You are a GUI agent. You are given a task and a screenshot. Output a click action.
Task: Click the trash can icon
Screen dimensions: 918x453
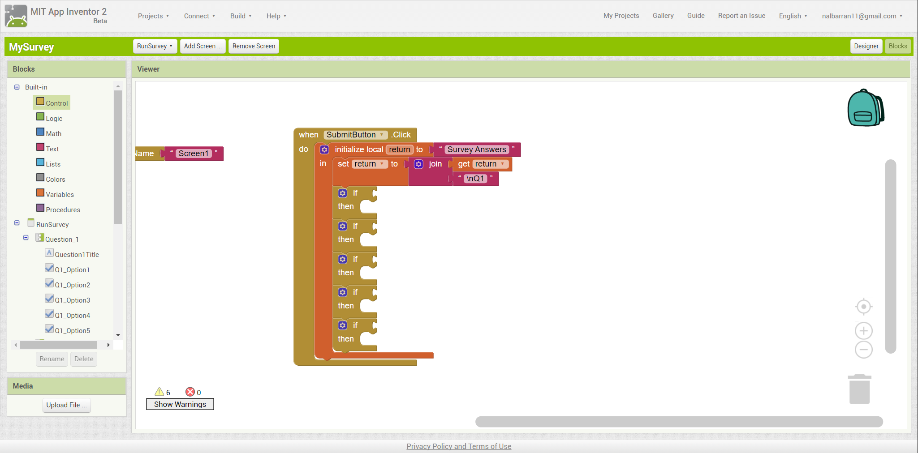(859, 389)
